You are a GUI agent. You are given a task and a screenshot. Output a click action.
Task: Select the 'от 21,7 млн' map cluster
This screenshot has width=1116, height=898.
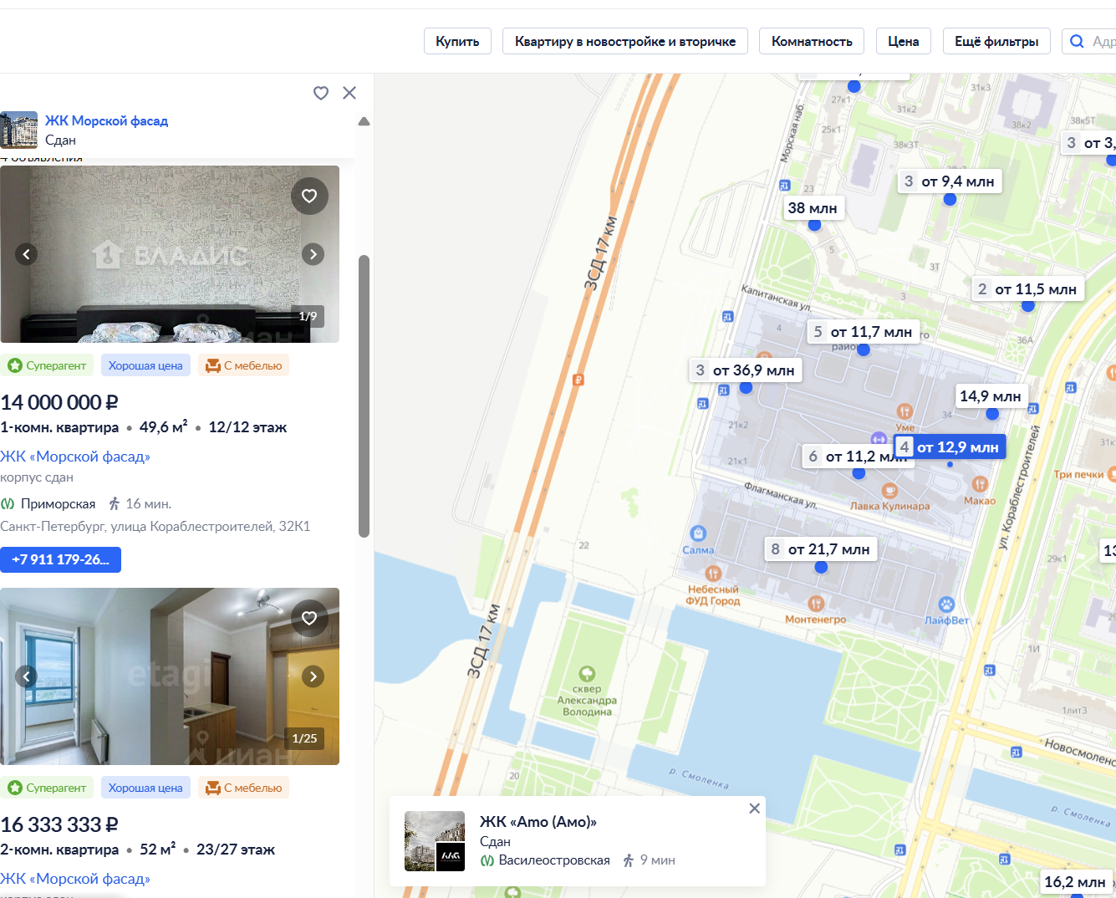coord(821,549)
